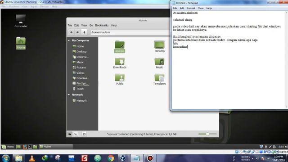Screen dimensions: 288x162
Task: Open Edit menu in Home file manager
Action: pyautogui.click(x=76, y=25)
